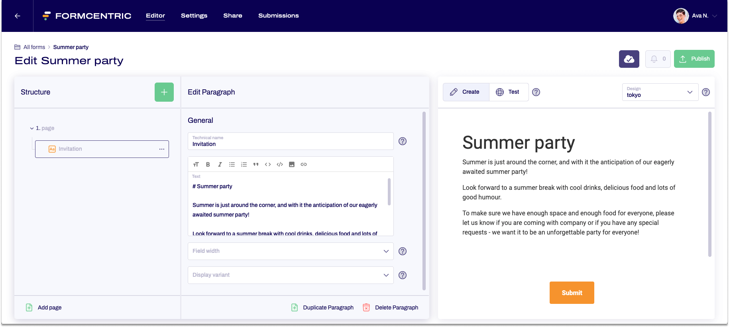Image resolution: width=729 pixels, height=327 pixels.
Task: Apply italic formatting in text editor
Action: (220, 164)
